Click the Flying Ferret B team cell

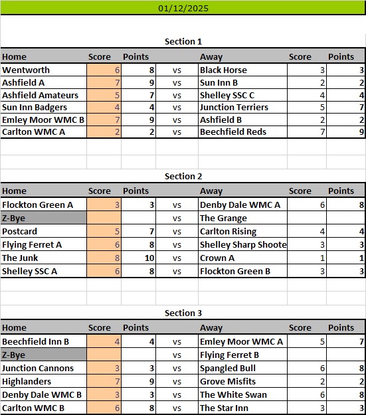242,355
